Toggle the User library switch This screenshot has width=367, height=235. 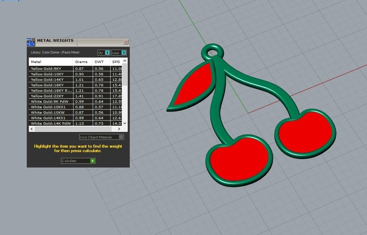tap(119, 52)
